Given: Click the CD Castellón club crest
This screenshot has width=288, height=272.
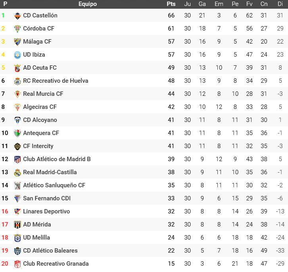Looking at the screenshot, I should pos(17,16).
